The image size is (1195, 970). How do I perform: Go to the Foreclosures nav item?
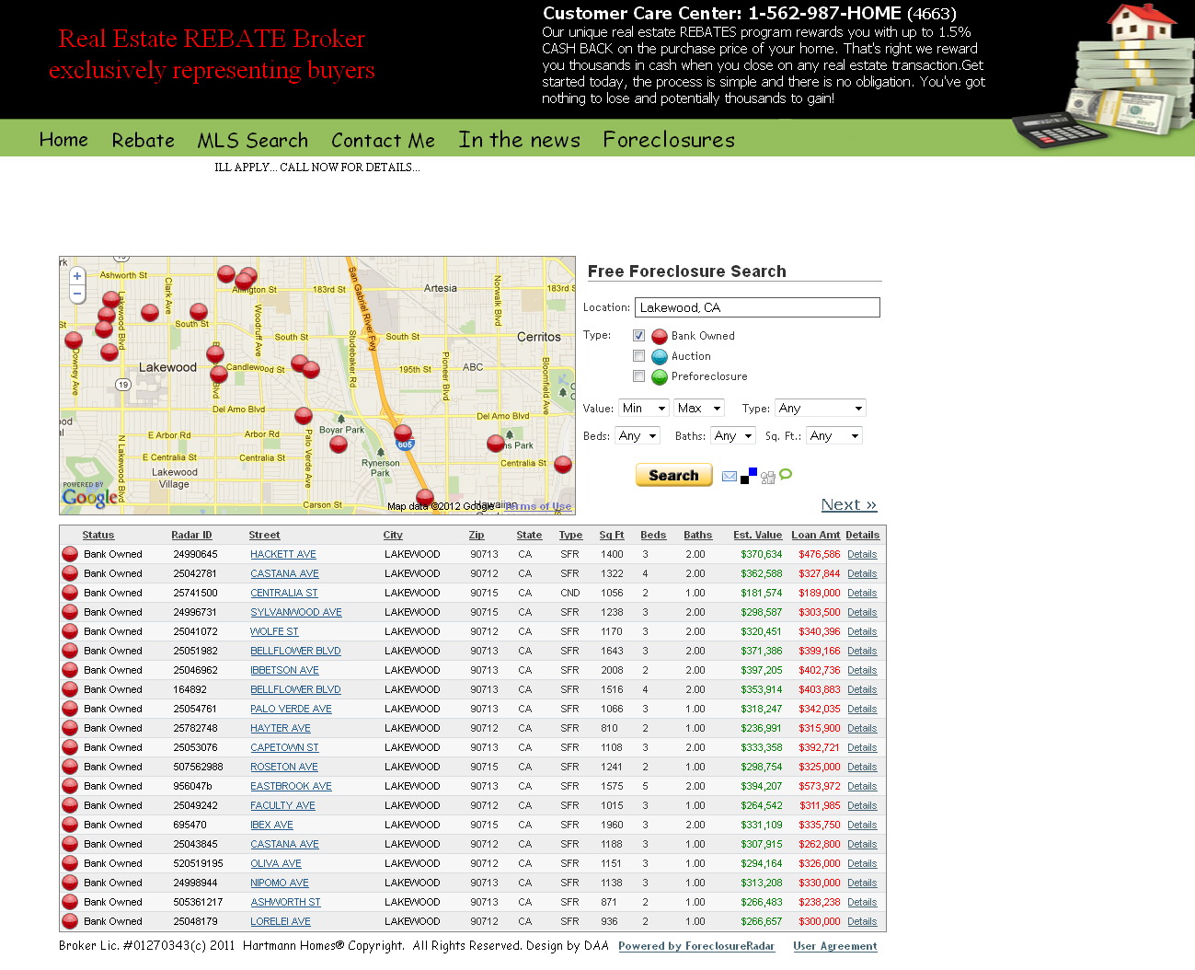[669, 140]
